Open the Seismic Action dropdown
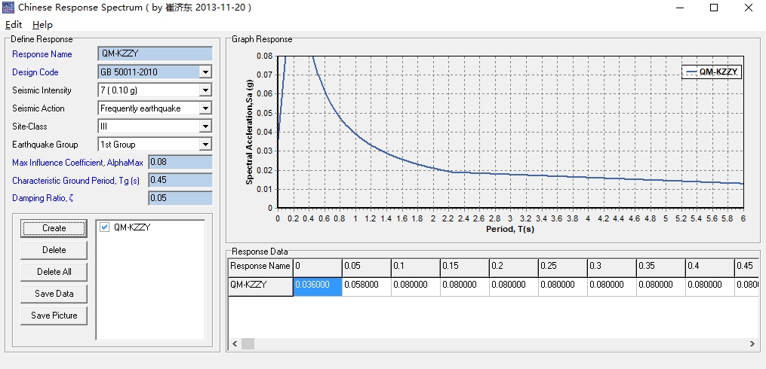766x369 pixels. pyautogui.click(x=205, y=108)
